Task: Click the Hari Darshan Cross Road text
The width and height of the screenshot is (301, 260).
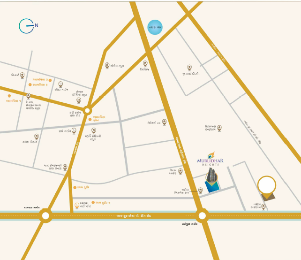Action: pyautogui.click(x=75, y=114)
